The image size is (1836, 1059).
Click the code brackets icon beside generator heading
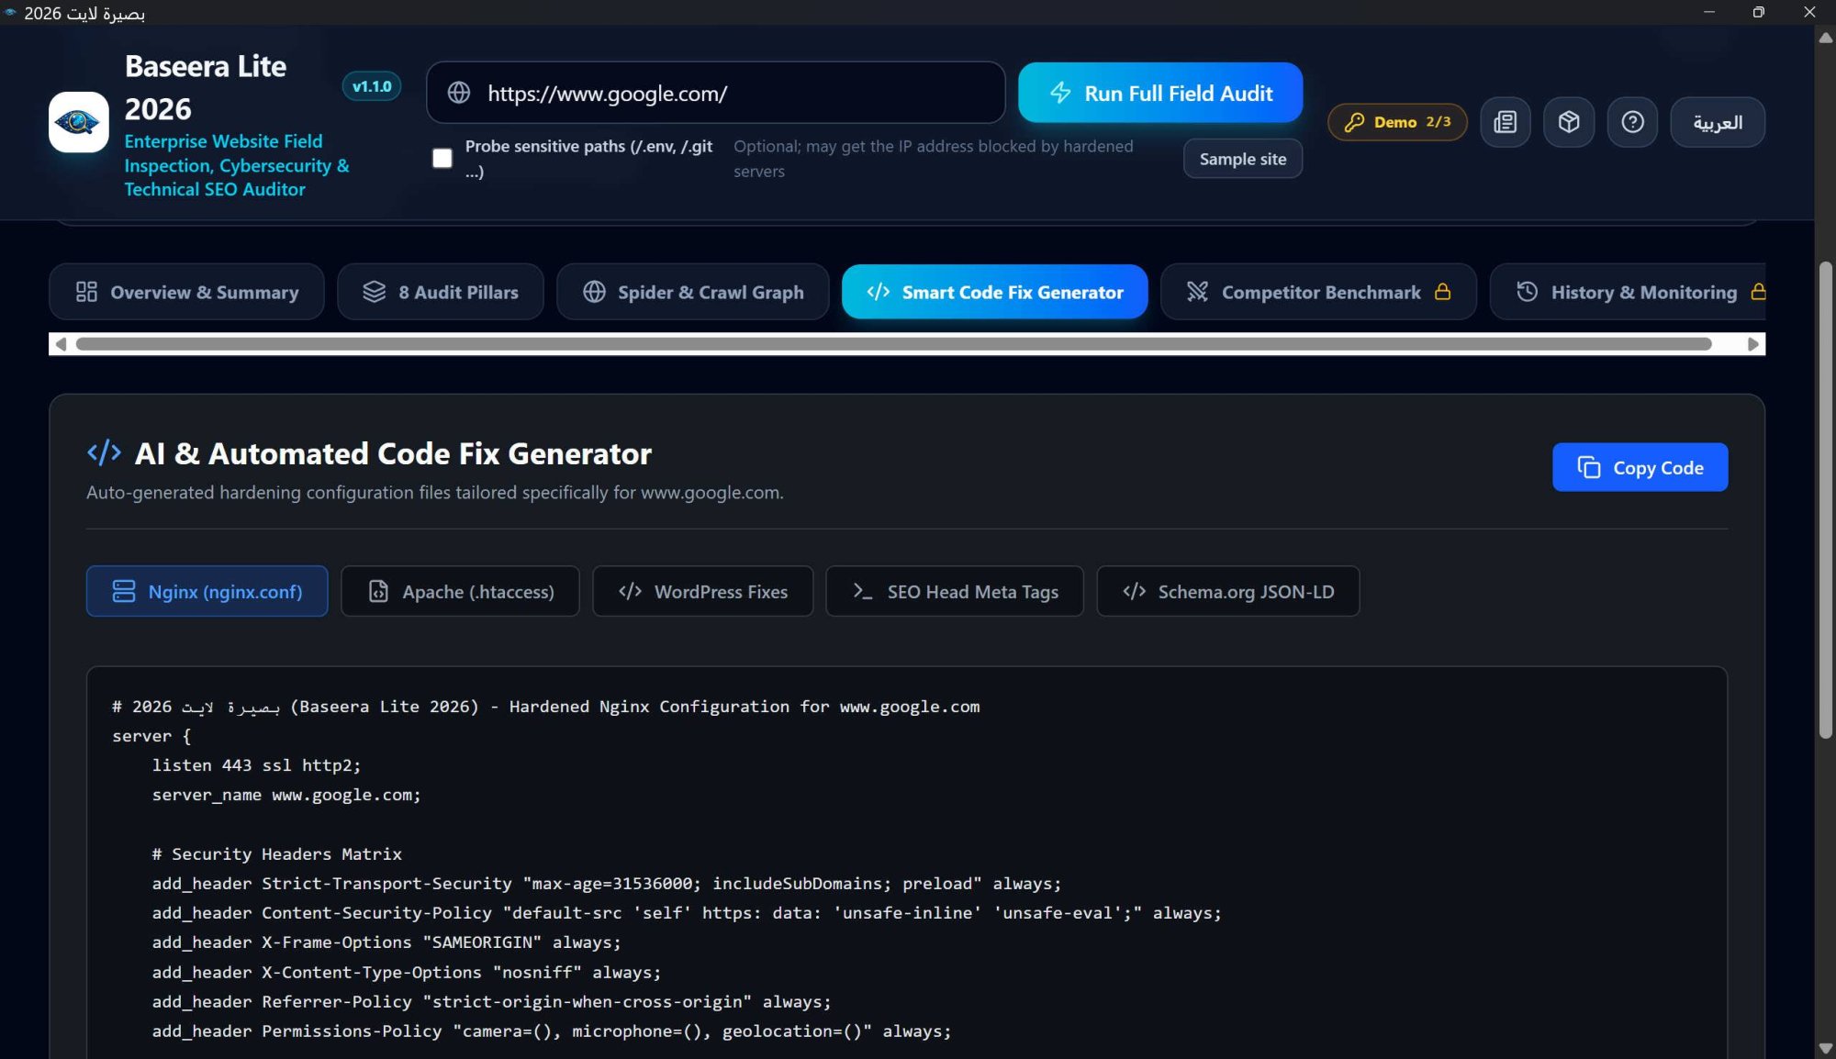(x=104, y=452)
